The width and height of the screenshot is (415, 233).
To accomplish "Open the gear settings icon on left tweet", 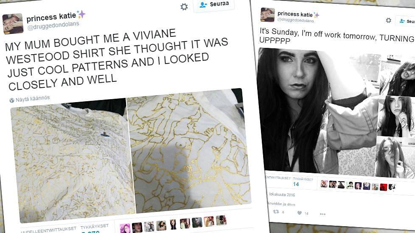I will tap(184, 7).
